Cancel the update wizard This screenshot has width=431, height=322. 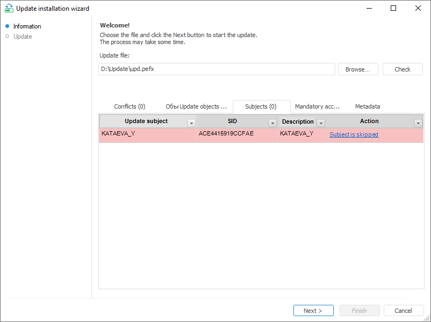point(403,311)
